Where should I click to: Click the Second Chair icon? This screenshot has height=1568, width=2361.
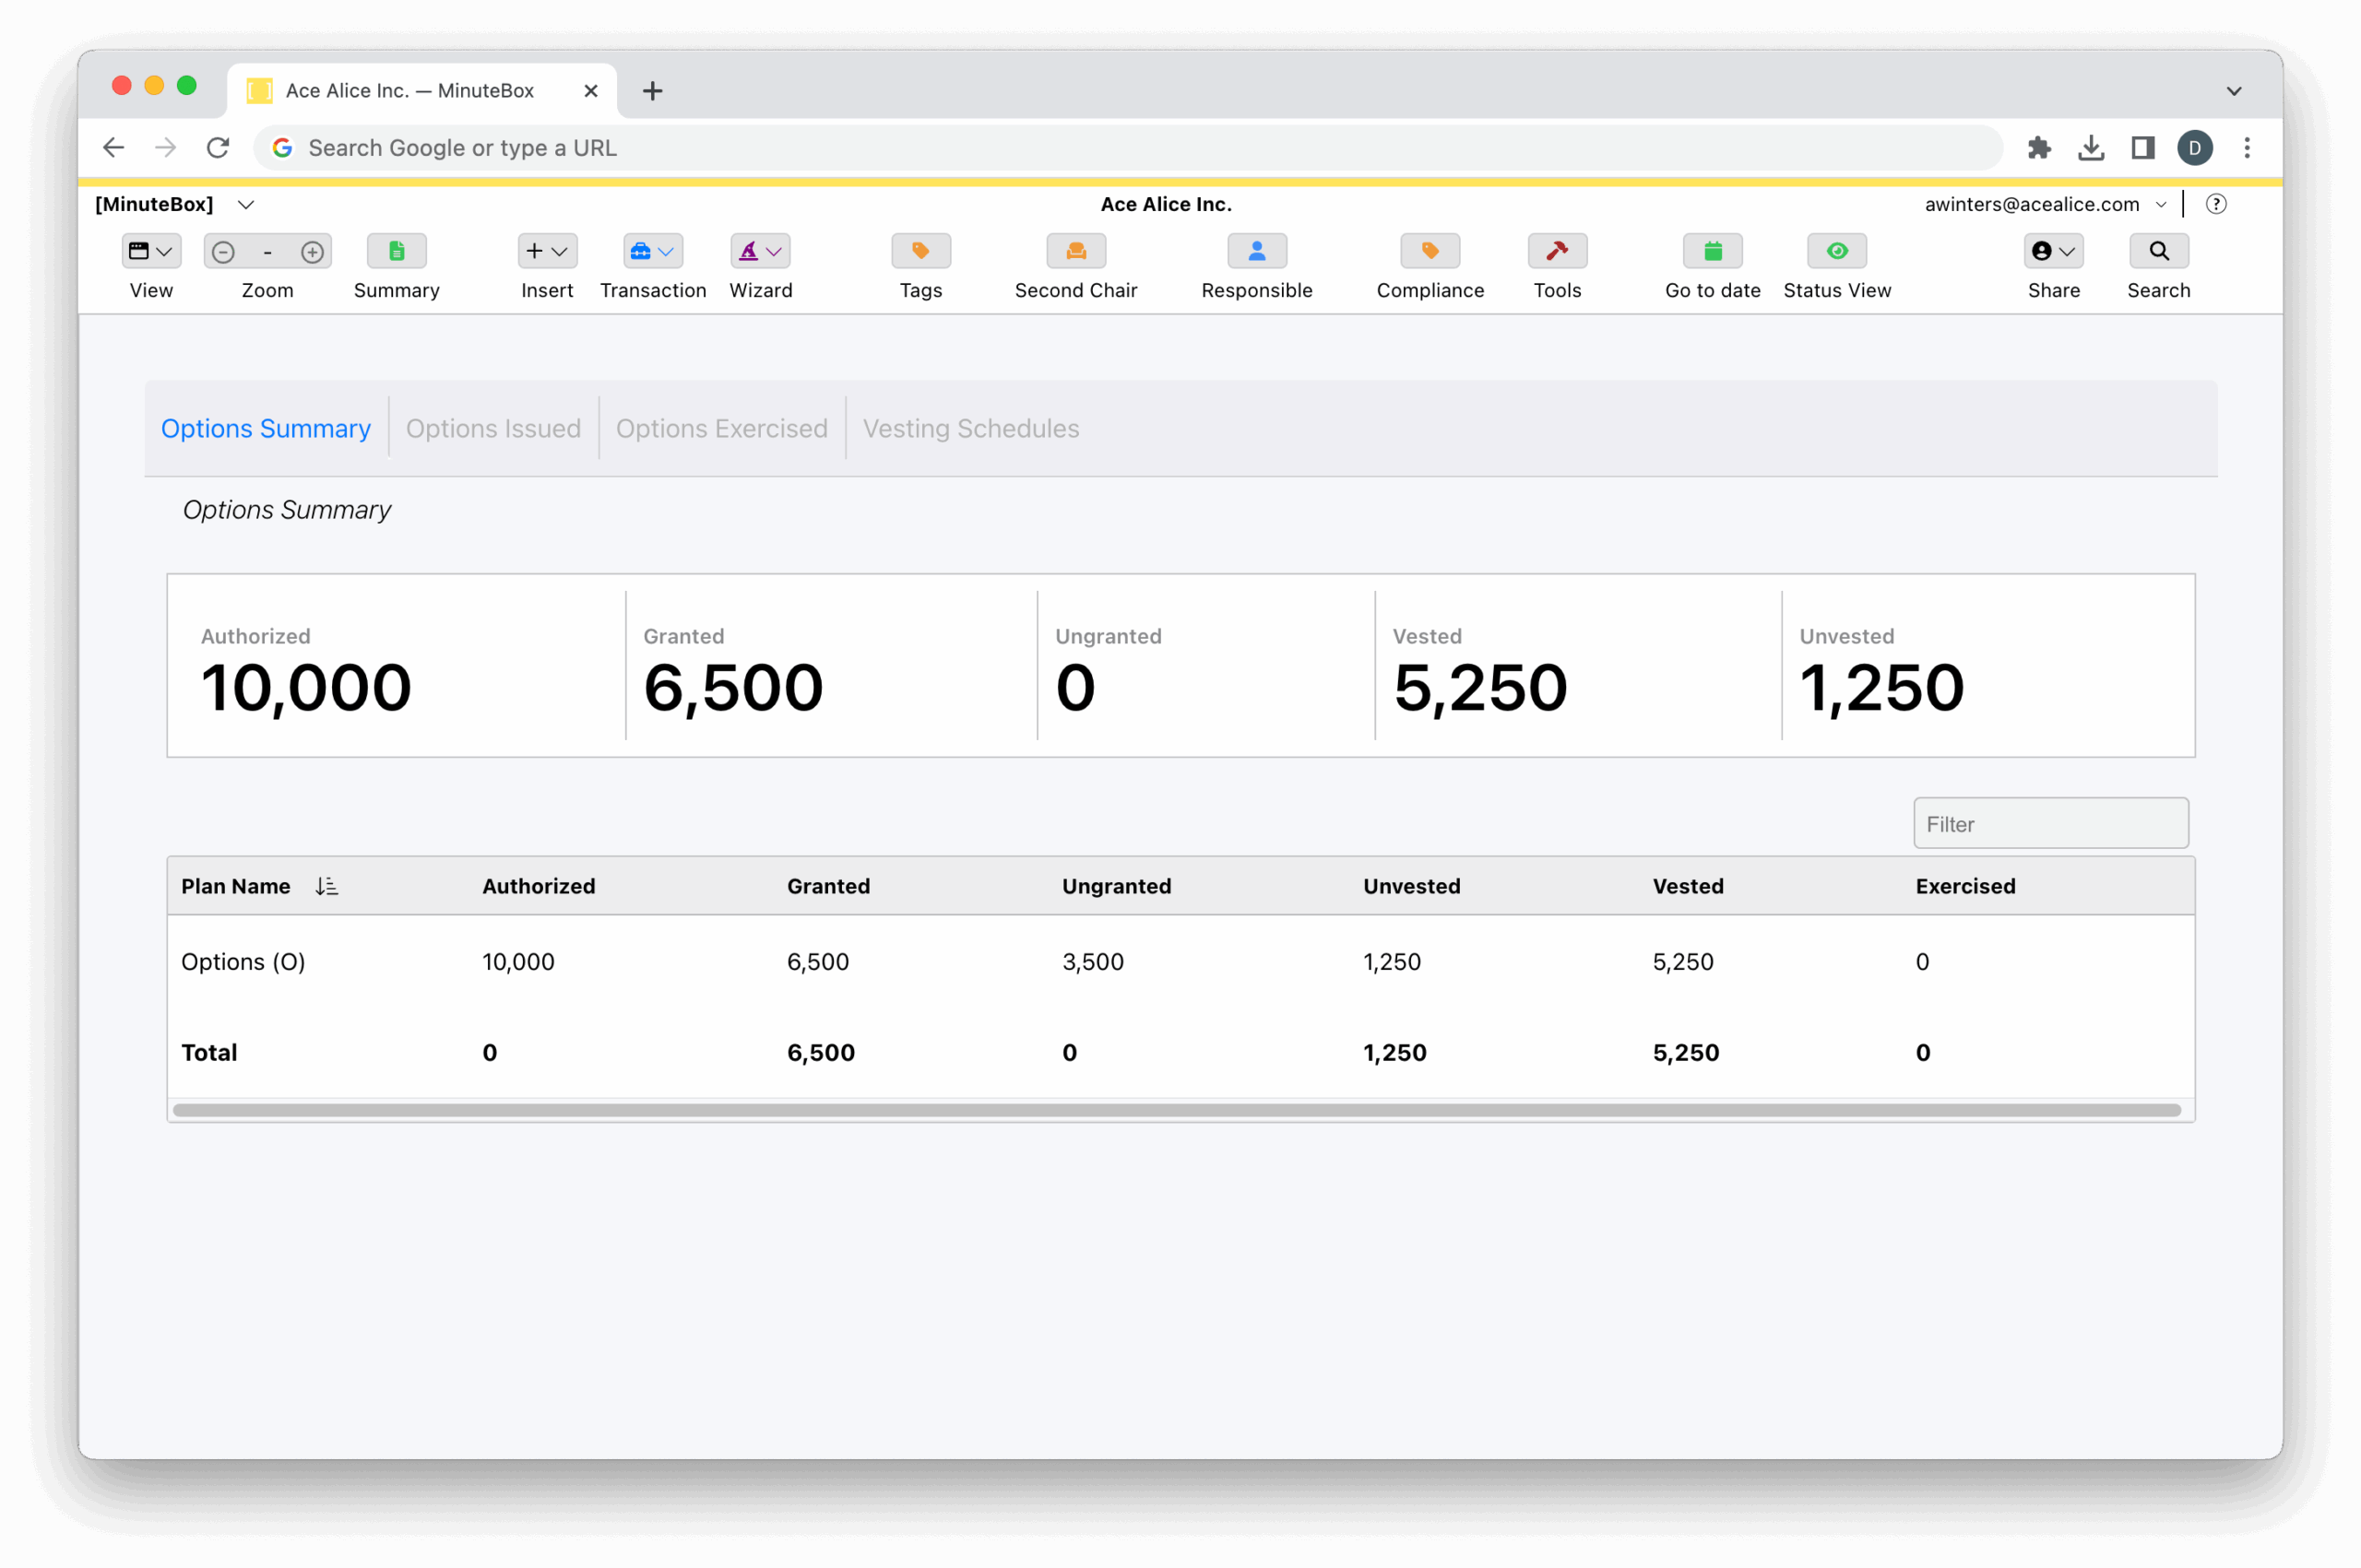[x=1075, y=251]
